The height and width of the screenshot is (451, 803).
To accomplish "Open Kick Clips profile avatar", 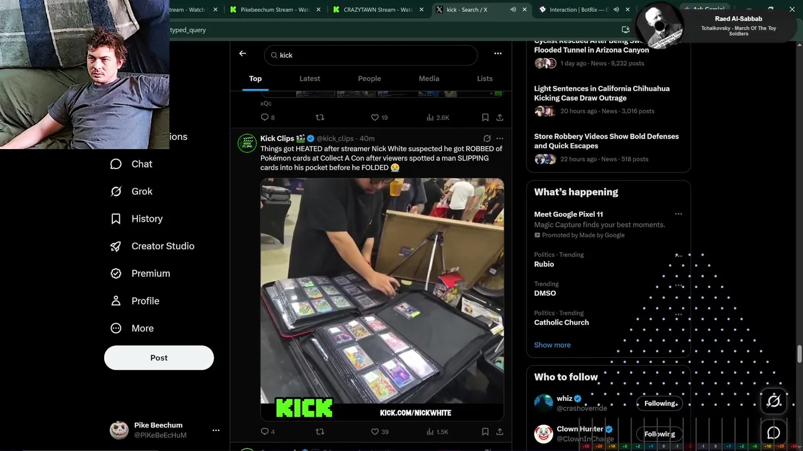I will click(x=247, y=143).
